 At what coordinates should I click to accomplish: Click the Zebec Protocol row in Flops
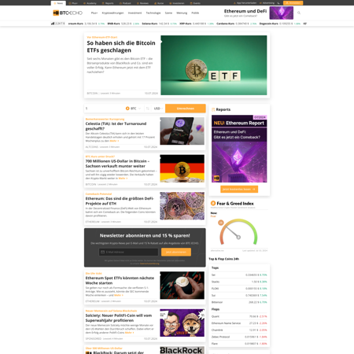click(239, 337)
